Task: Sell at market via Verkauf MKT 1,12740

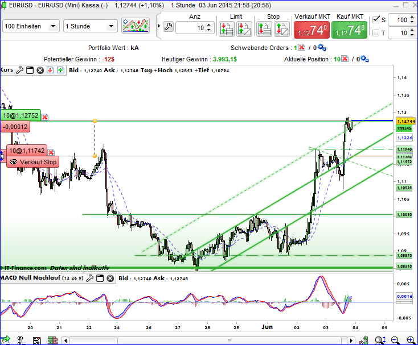Action: [312, 30]
